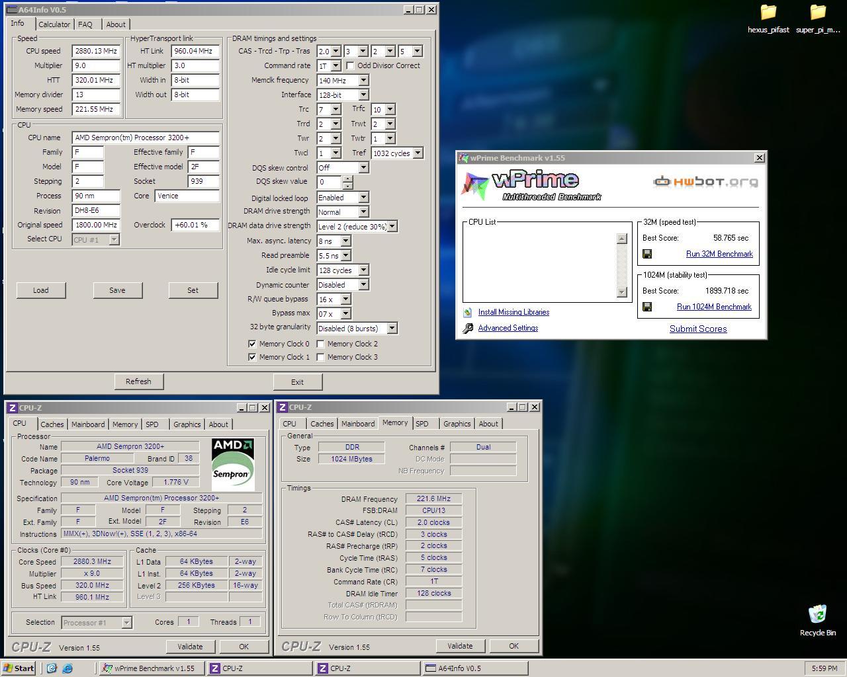The image size is (847, 677).
Task: Click Run 1024M Benchmark link
Action: 714,307
